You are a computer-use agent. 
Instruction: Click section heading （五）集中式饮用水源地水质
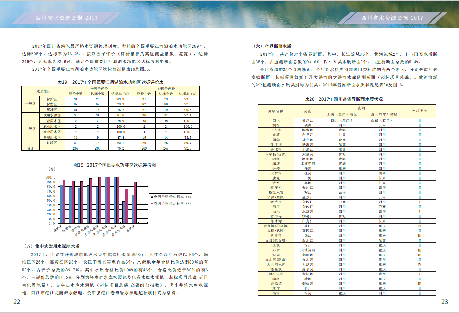click(51, 246)
